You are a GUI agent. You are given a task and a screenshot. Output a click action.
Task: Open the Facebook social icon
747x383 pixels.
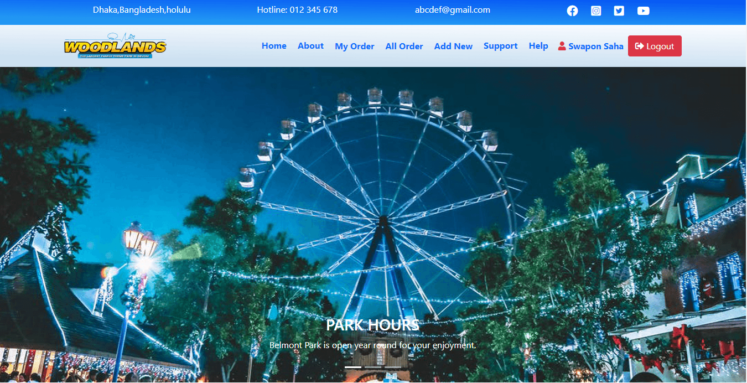click(x=572, y=11)
